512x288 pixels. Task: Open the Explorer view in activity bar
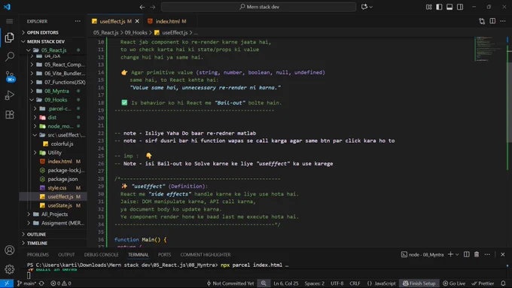[10, 38]
